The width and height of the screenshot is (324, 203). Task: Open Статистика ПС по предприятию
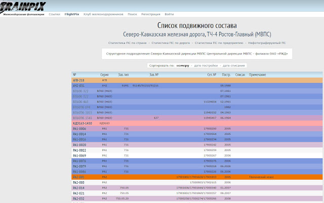pos(219,43)
